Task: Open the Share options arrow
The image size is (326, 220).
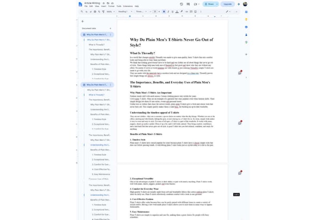Action: (217, 4)
